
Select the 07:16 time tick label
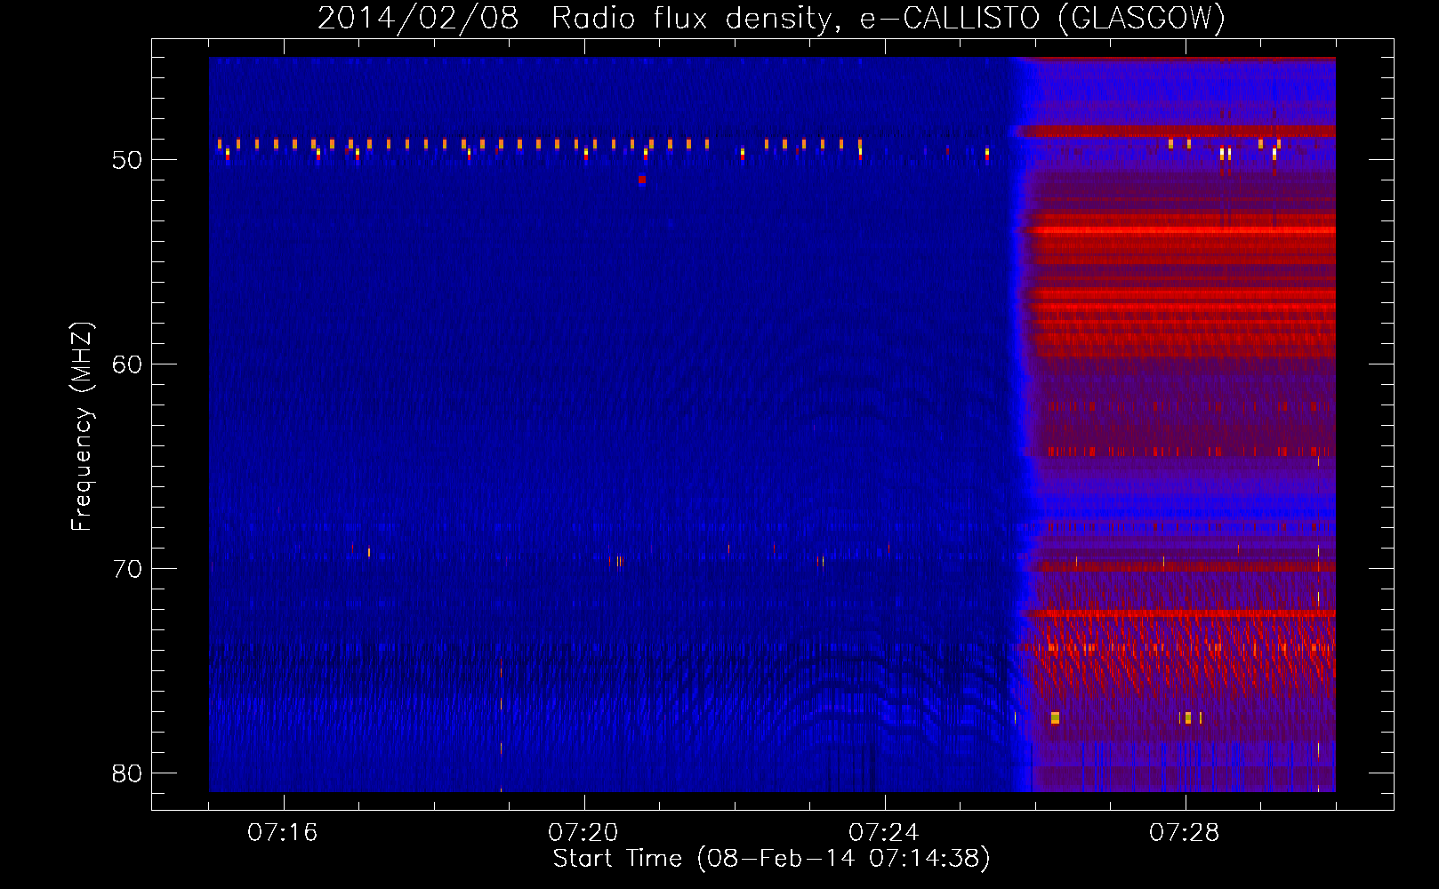click(283, 833)
